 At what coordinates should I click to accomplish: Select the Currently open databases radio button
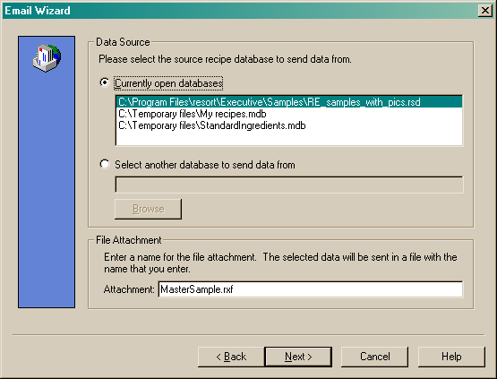point(104,82)
